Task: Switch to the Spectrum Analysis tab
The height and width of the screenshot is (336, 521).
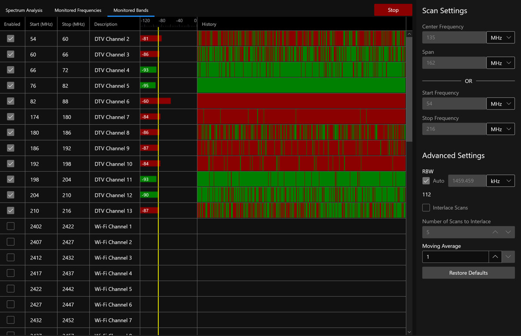Action: (24, 10)
